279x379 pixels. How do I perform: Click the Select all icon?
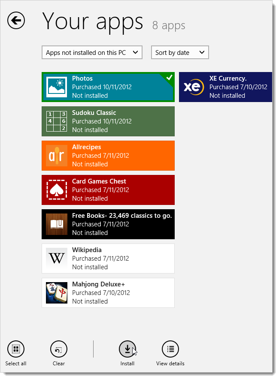coord(16,349)
